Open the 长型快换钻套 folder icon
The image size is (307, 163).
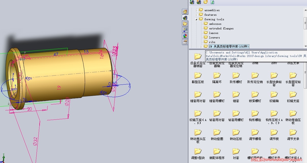(x=274, y=75)
